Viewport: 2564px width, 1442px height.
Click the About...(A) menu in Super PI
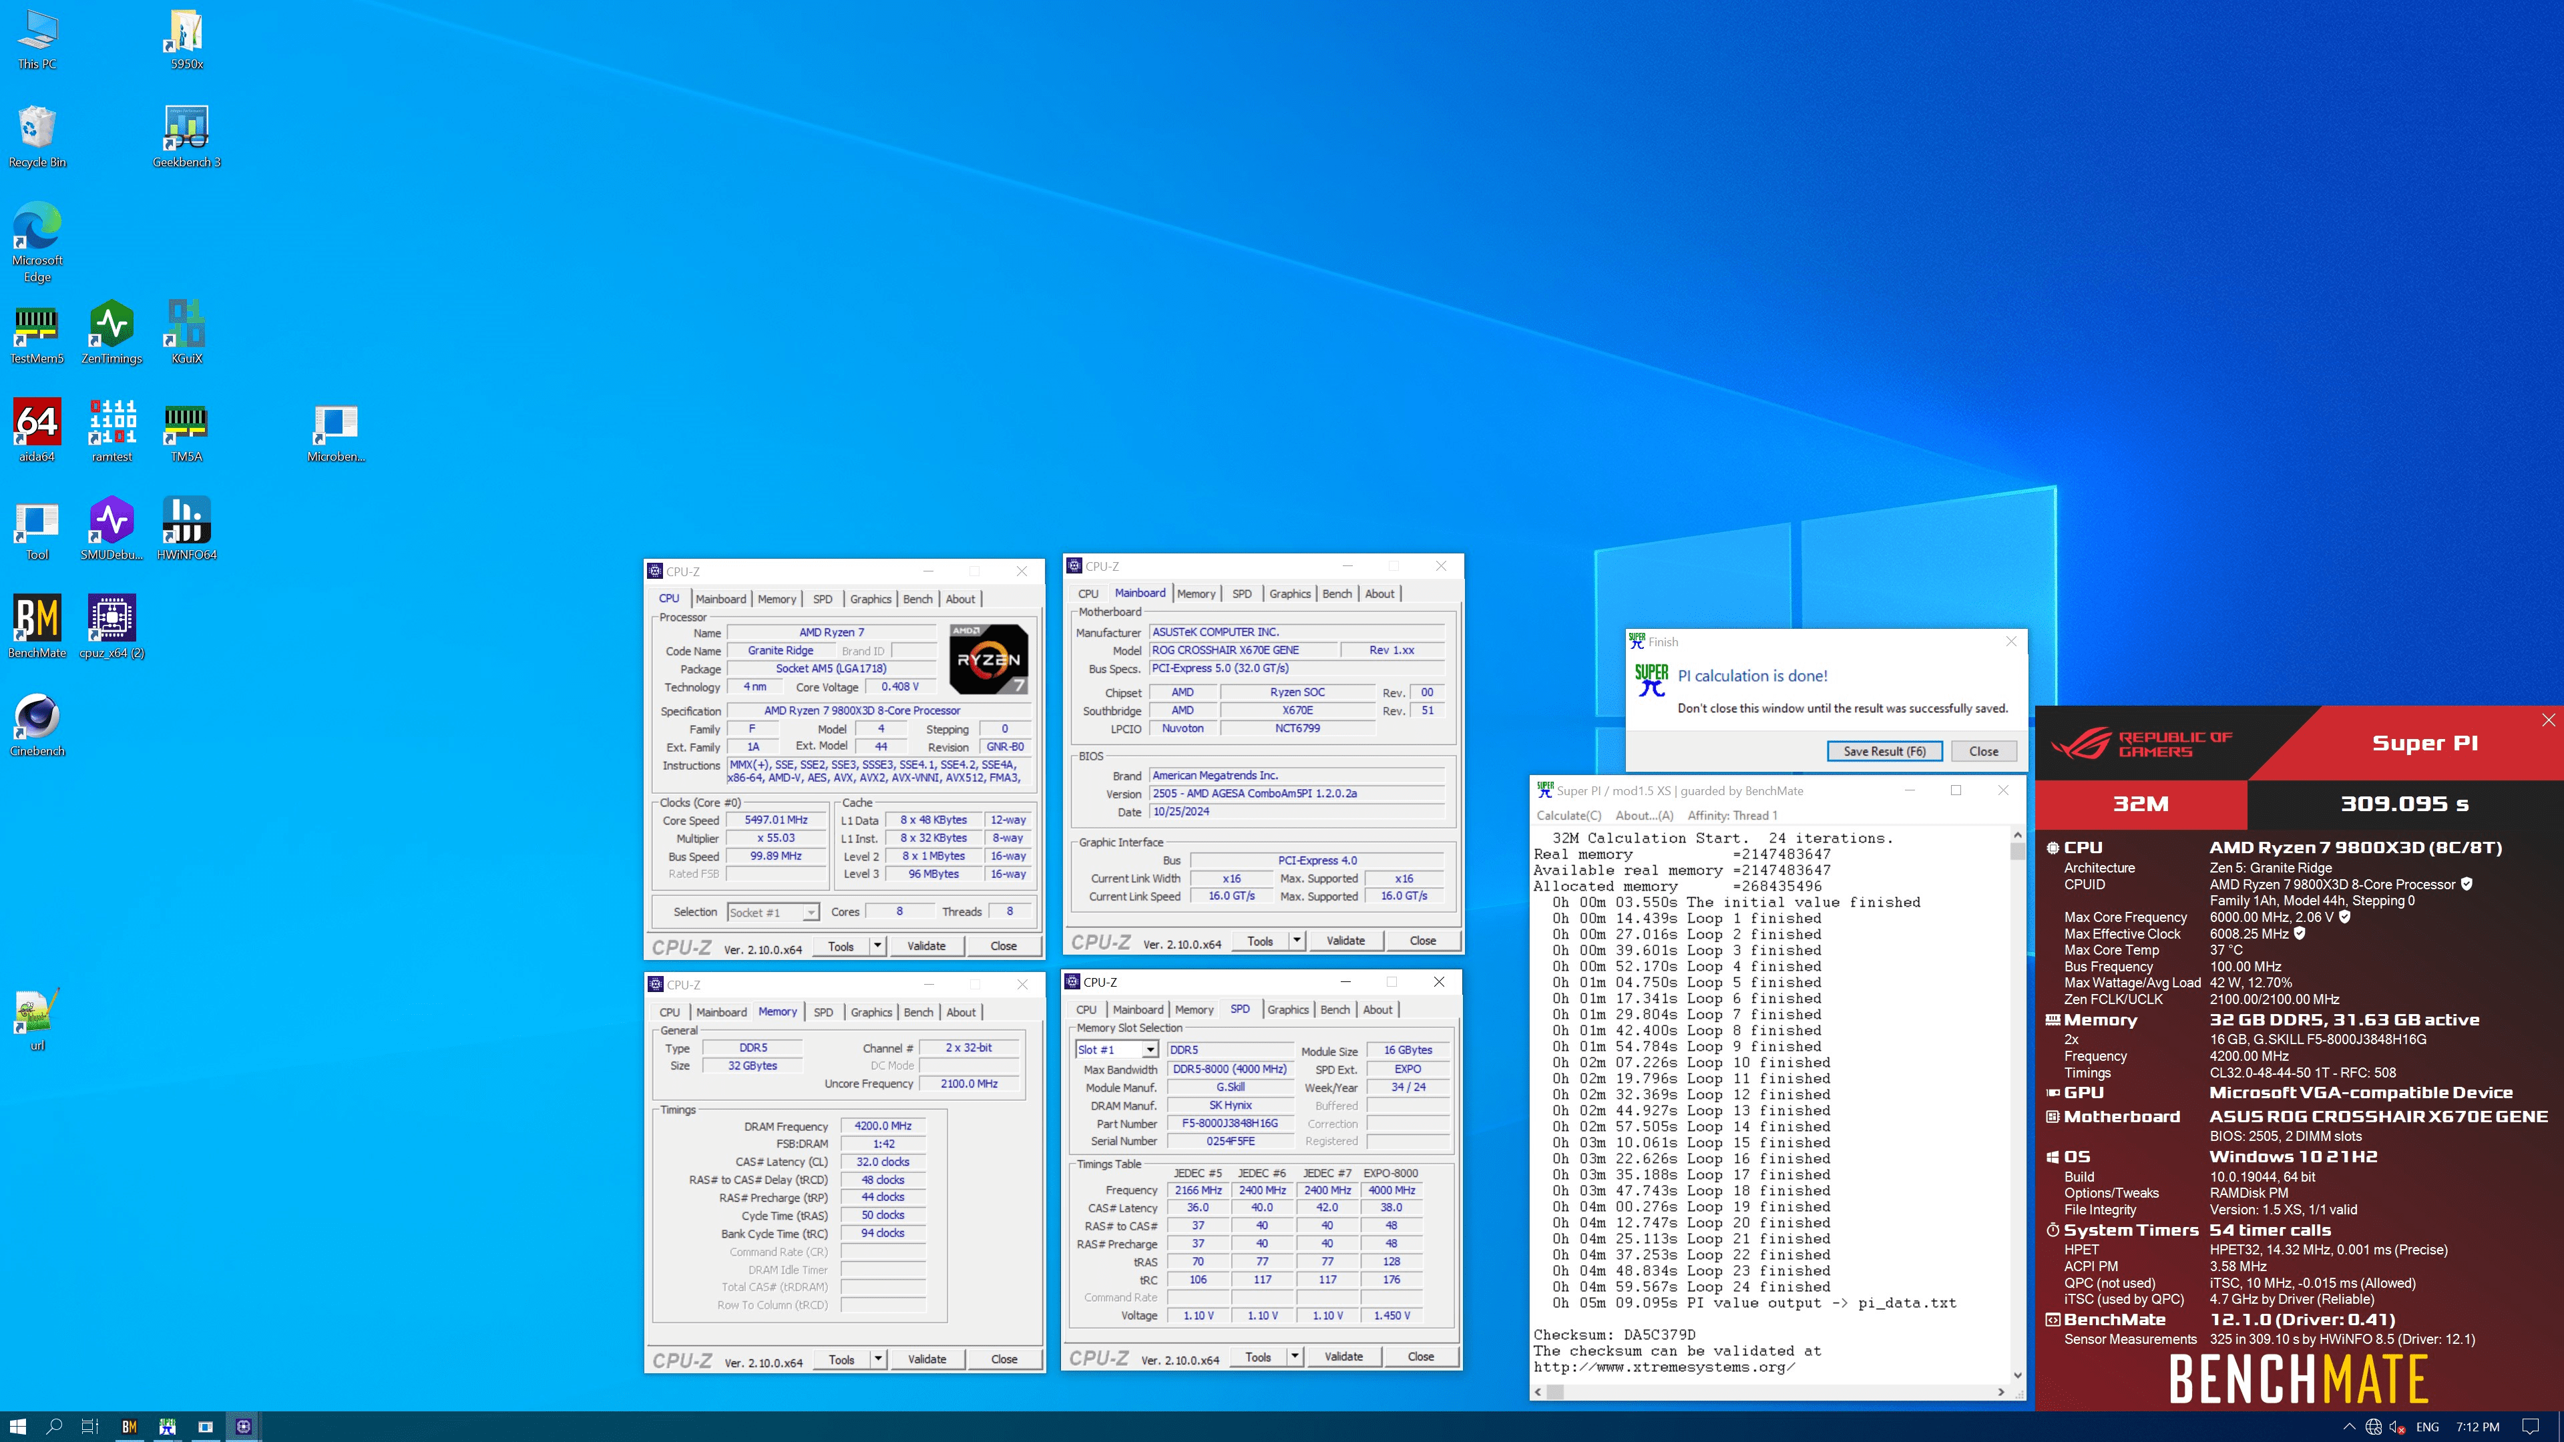pos(1643,815)
